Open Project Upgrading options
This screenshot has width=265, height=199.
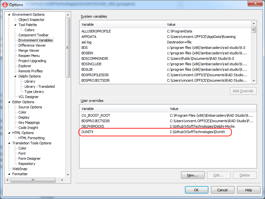pos(32,61)
